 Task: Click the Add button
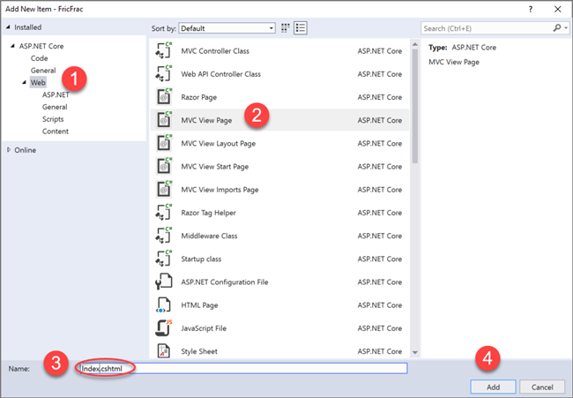click(x=493, y=387)
